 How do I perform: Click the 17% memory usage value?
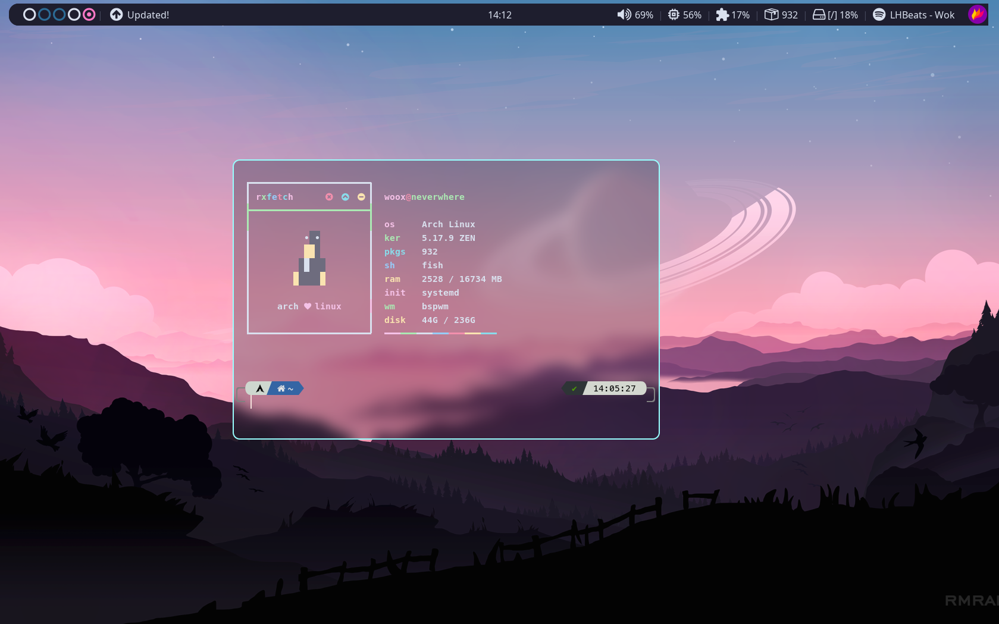(x=740, y=15)
